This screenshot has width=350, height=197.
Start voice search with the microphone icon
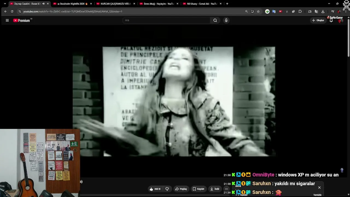click(x=226, y=20)
